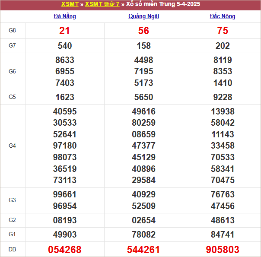Click the G1 number 84741
Viewport: 261px width, 257px height.
223,235
